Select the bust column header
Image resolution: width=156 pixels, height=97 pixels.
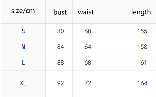[x=59, y=12]
